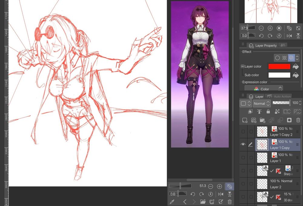Flip canvas horizontally in the Navigator
Image resolution: width=303 pixels, height=206 pixels.
point(289,36)
